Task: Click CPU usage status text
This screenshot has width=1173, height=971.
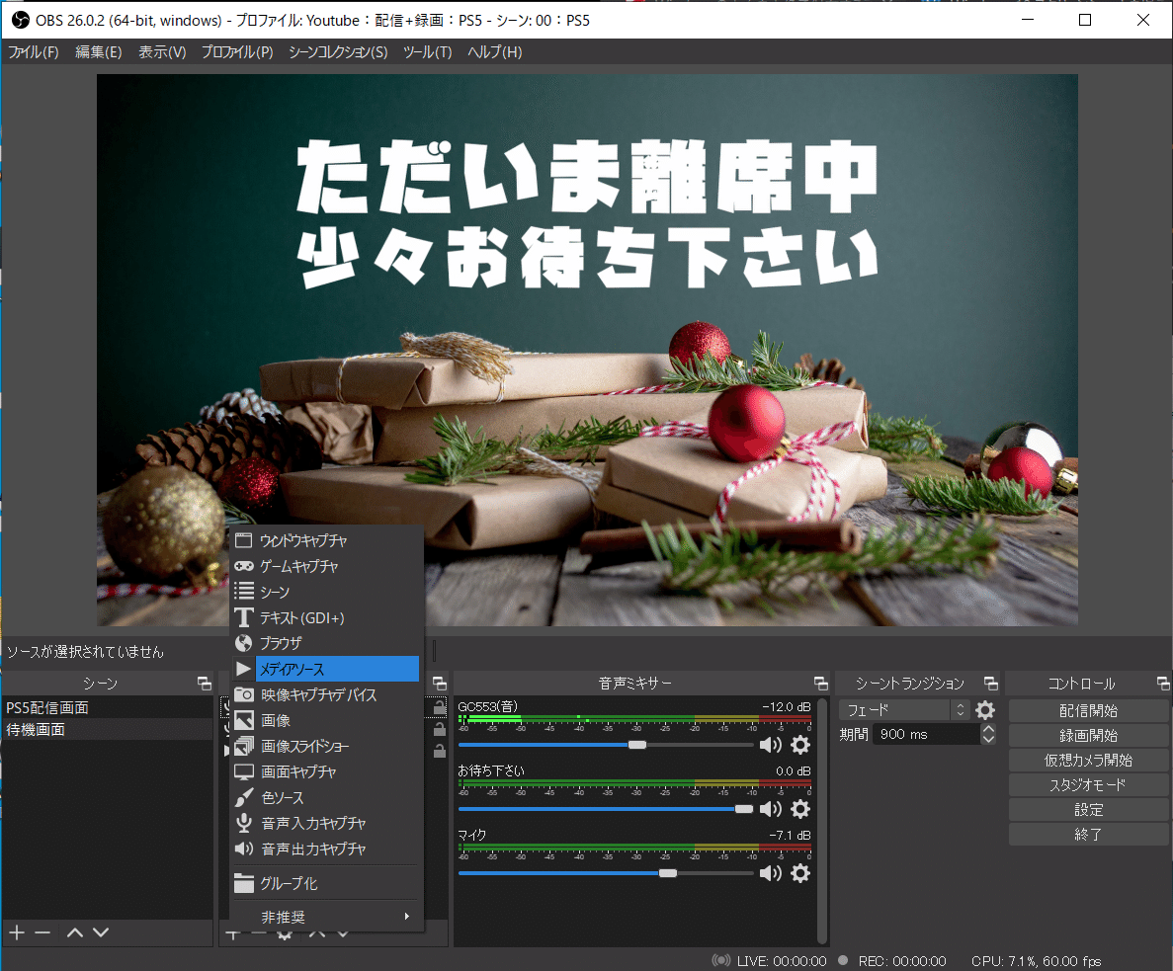Action: point(1036,960)
